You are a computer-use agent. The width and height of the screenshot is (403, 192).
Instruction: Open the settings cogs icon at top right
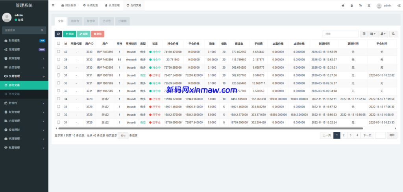click(x=399, y=5)
